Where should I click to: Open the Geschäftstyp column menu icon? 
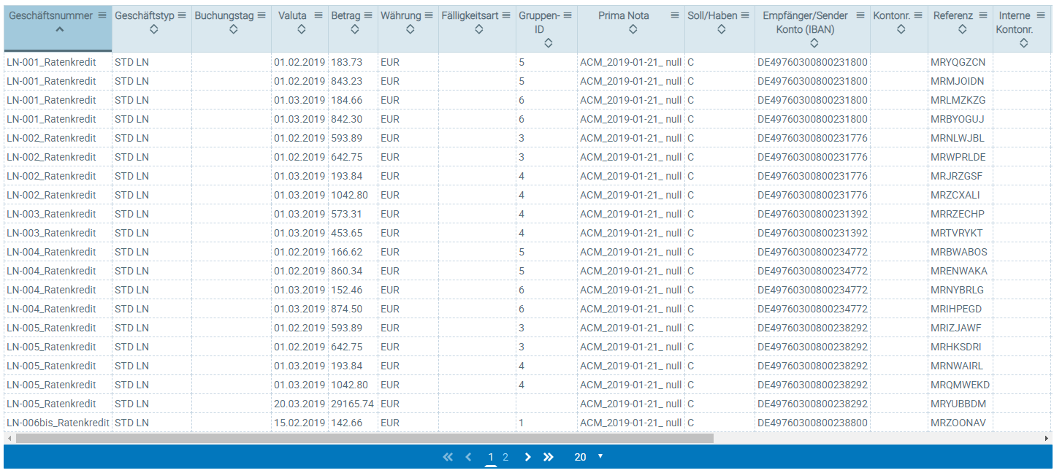[182, 15]
